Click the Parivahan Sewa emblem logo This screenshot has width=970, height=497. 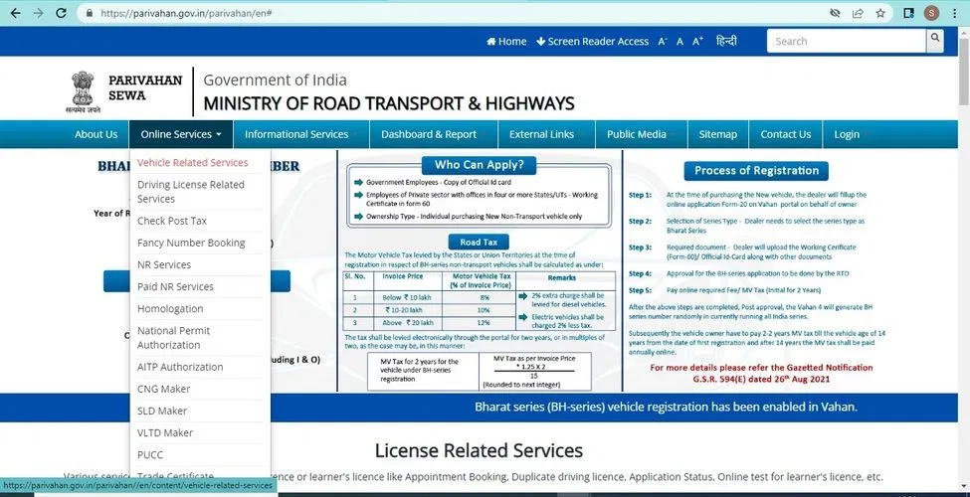83,91
